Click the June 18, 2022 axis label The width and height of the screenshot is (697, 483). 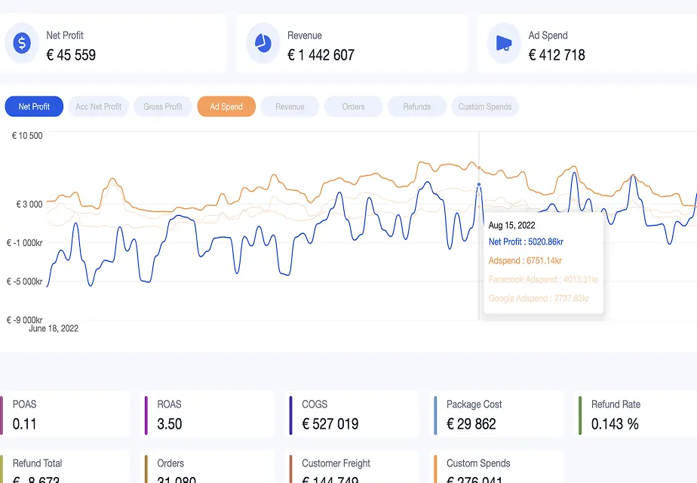53,328
